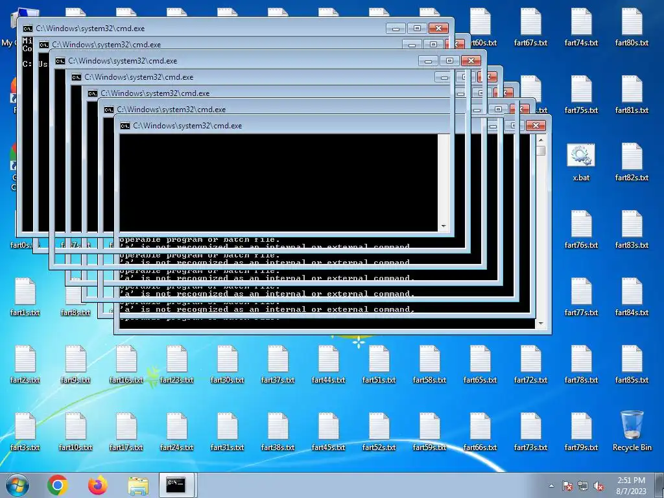Select the fart37s.txt file icon

pyautogui.click(x=278, y=364)
